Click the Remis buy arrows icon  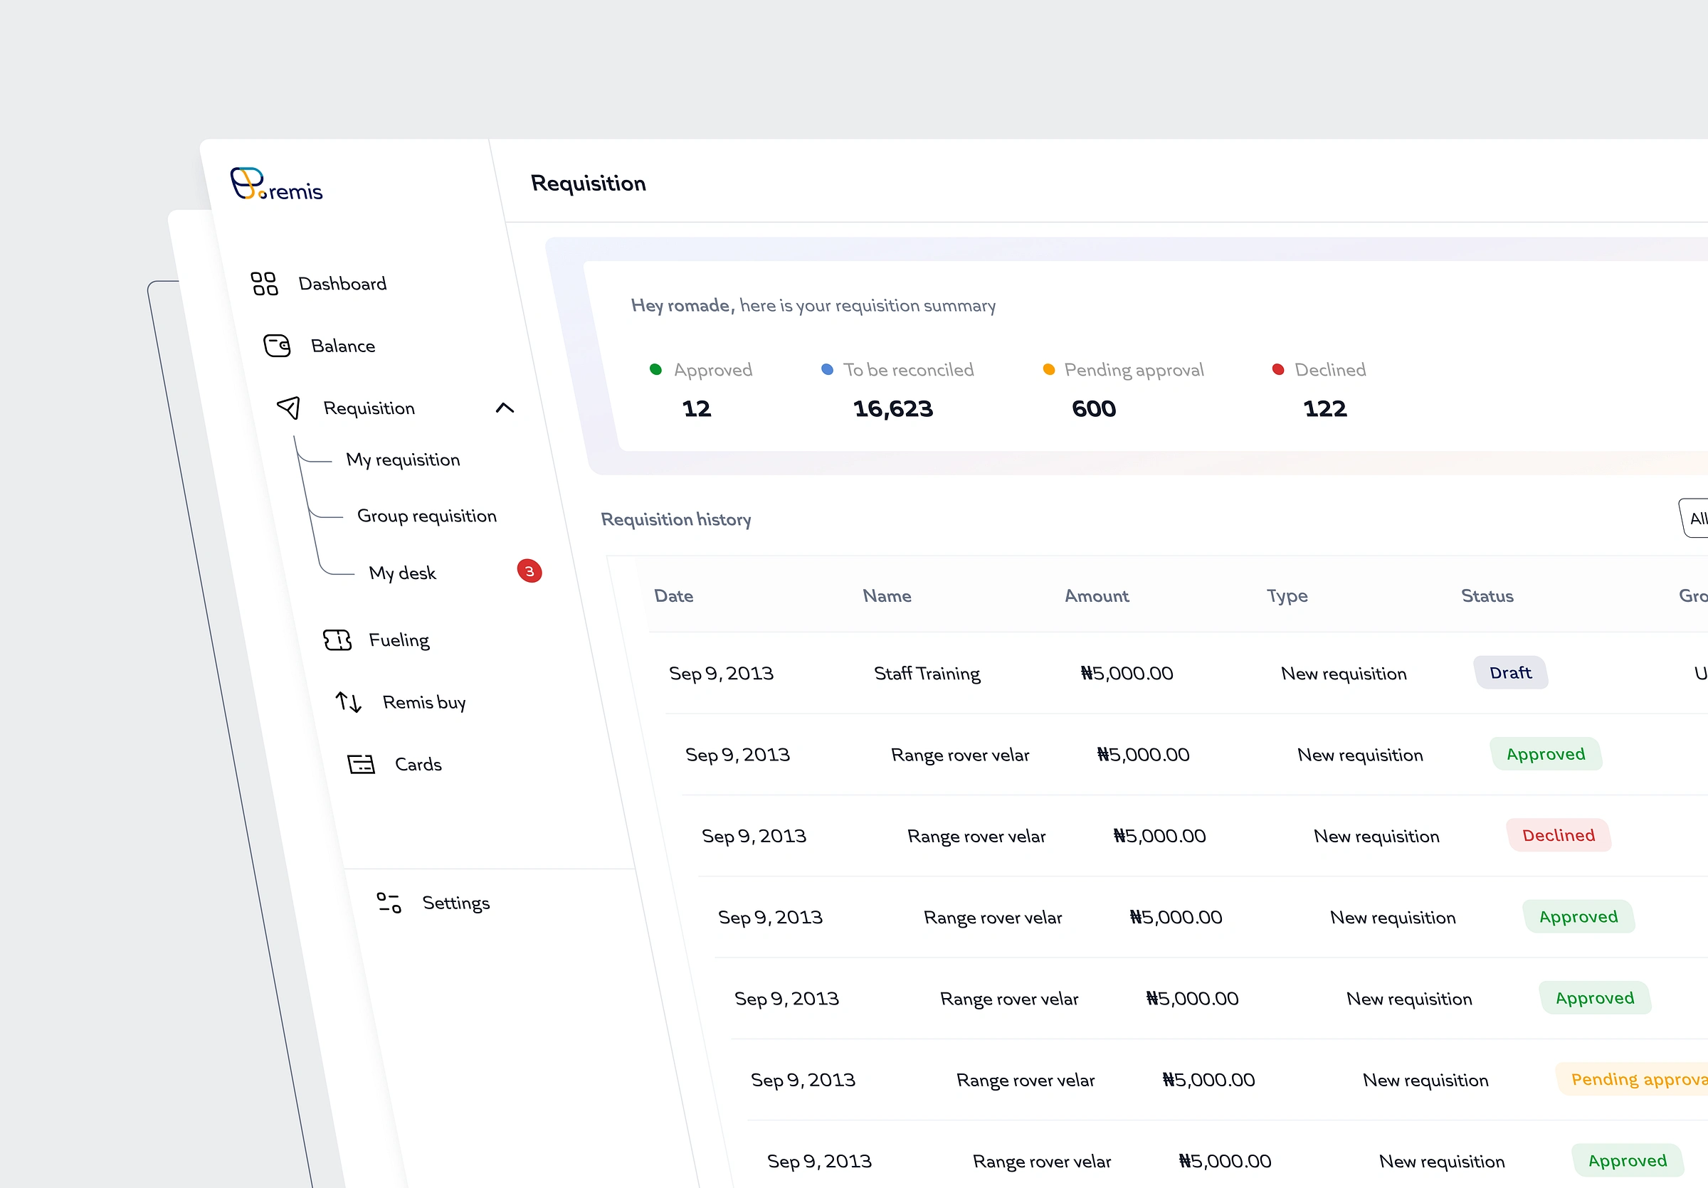[x=348, y=702]
